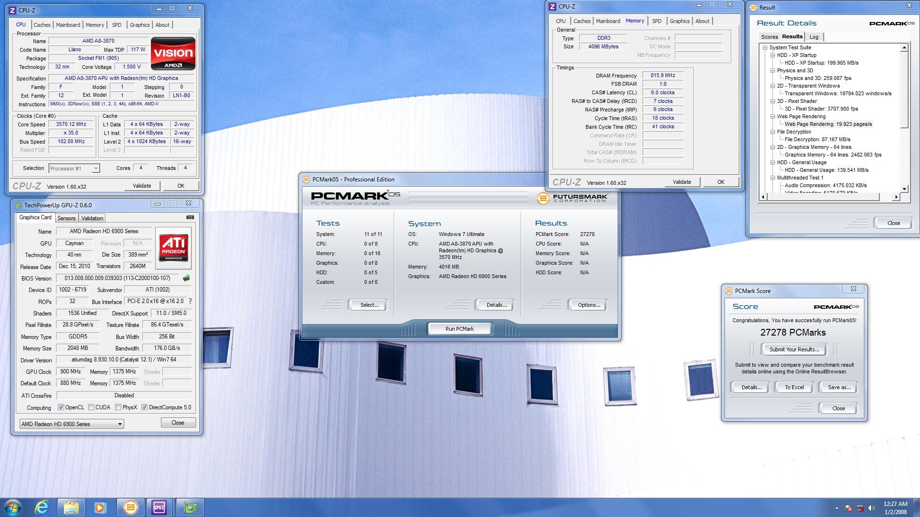Toggle the DirectCompute 5.0 checkbox
The image size is (920, 517).
[144, 407]
